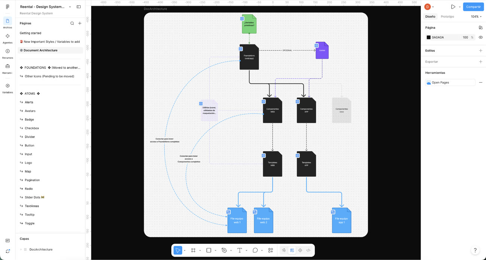Select the Text tool
The width and height of the screenshot is (486, 260).
coord(240,250)
